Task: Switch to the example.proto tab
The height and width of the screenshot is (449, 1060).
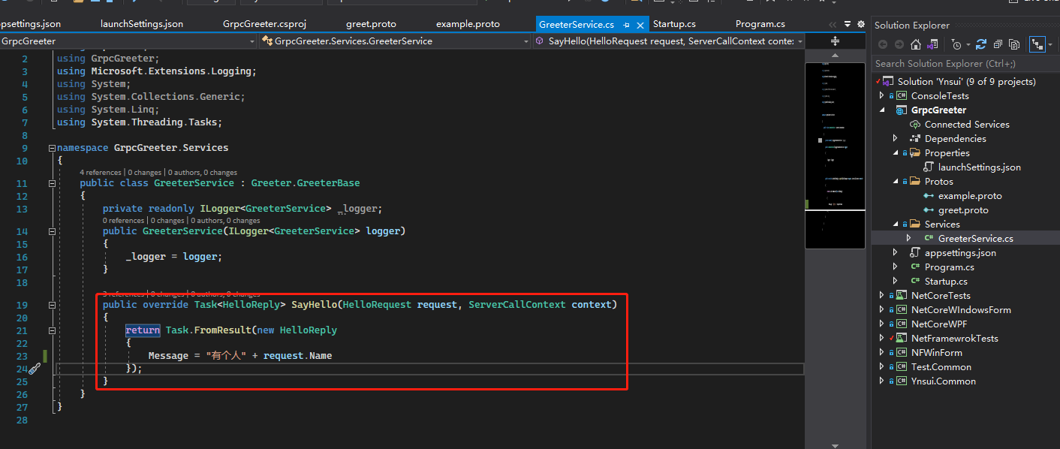Action: (x=468, y=24)
